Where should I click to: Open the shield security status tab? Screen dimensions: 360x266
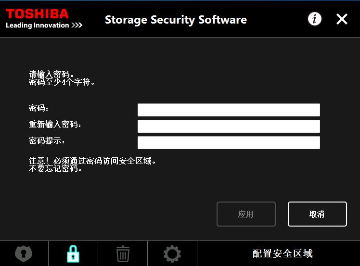point(24,253)
